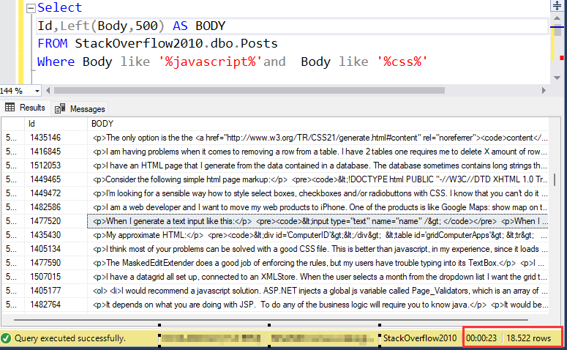Click the split editor icon at top right

click(557, 5)
